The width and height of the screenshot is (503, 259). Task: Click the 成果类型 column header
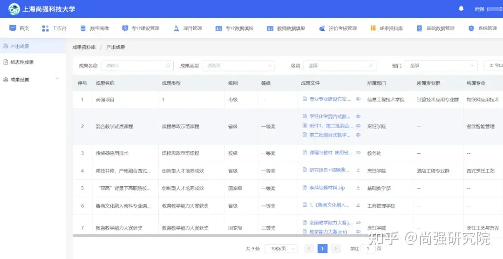171,83
